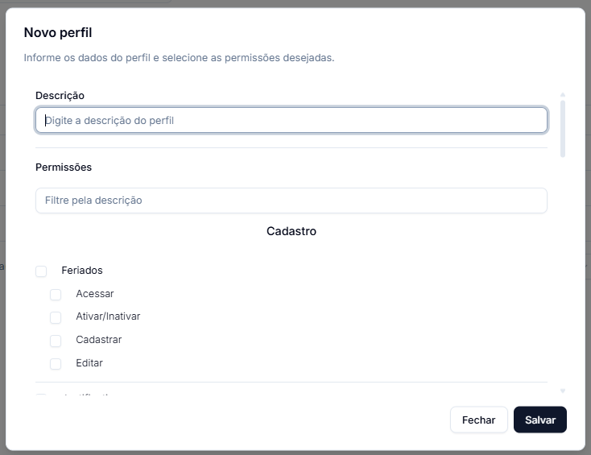This screenshot has height=455, width=591.
Task: Click the dialog's vertical scrollbar thumb
Action: click(562, 129)
